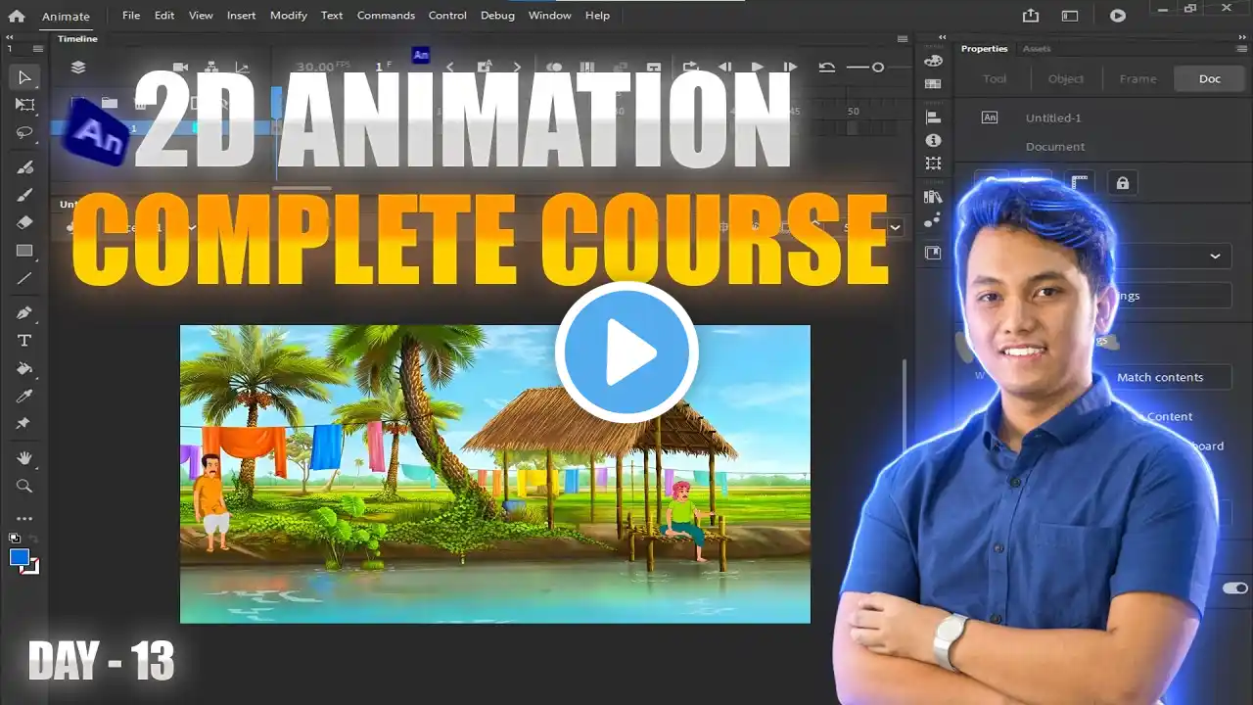Step back one frame
The height and width of the screenshot is (705, 1253).
pos(724,68)
